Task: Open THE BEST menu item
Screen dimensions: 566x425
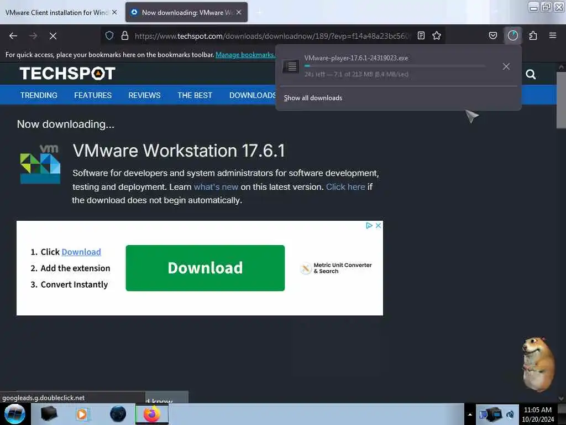Action: coord(195,95)
